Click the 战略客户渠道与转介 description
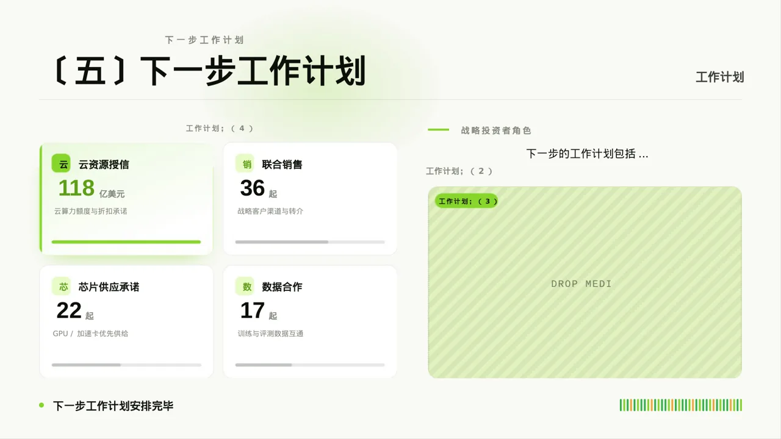This screenshot has width=781, height=439. pos(270,211)
